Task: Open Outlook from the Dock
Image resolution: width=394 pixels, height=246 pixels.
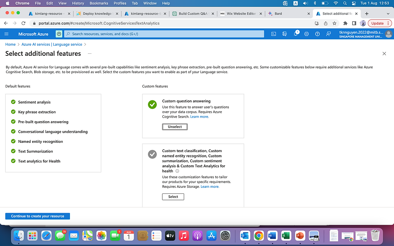Action: (x=245, y=236)
